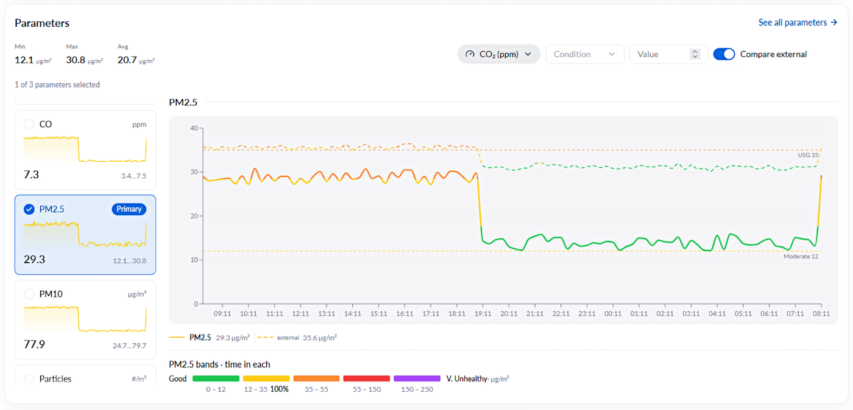Viewport: 853px width, 410px height.
Task: Click the PM10 sparkline thumbnail
Action: (x=85, y=319)
